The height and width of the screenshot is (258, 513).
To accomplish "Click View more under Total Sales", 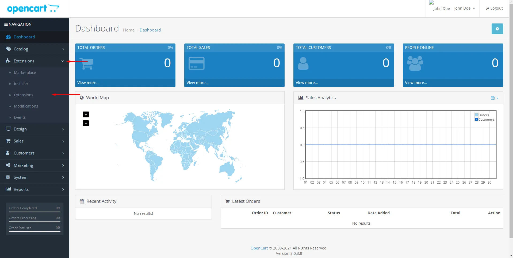I will click(x=197, y=83).
